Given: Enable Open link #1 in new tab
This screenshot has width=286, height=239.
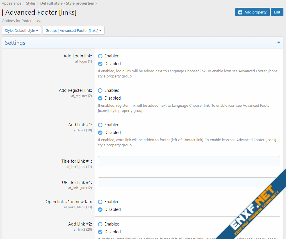Looking at the screenshot, I should pos(100,202).
